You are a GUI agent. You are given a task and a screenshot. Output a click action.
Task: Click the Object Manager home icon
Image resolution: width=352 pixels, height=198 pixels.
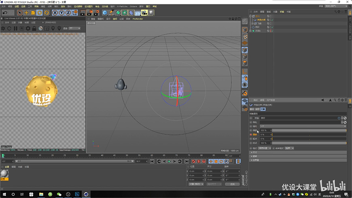pyautogui.click(x=339, y=12)
